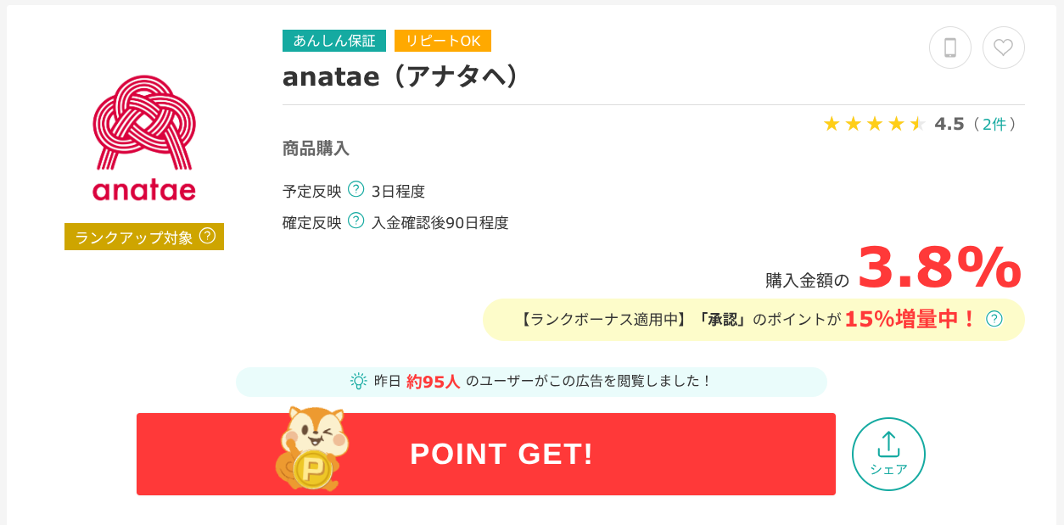Click the シェア share icon button
Image resolution: width=1064 pixels, height=525 pixels.
coord(888,454)
